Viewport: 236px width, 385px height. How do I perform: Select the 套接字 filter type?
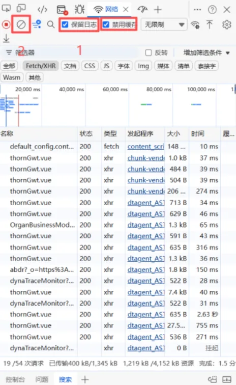coord(206,66)
